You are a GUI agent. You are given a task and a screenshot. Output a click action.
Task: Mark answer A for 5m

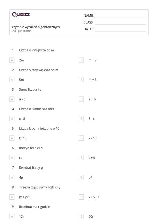coord(12,80)
